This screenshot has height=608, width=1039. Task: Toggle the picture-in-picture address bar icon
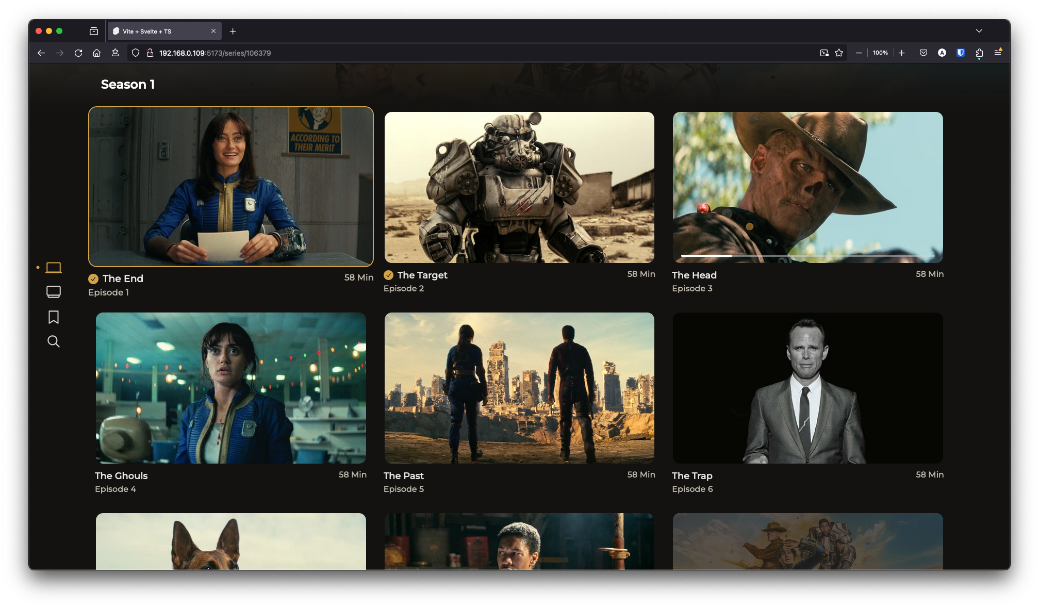(824, 53)
